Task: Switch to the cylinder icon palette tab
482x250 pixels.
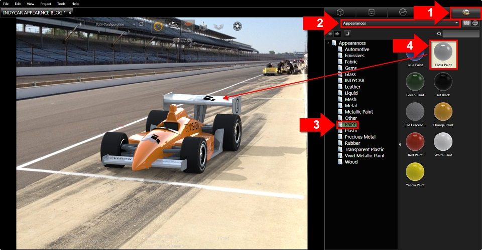Action: click(x=372, y=12)
